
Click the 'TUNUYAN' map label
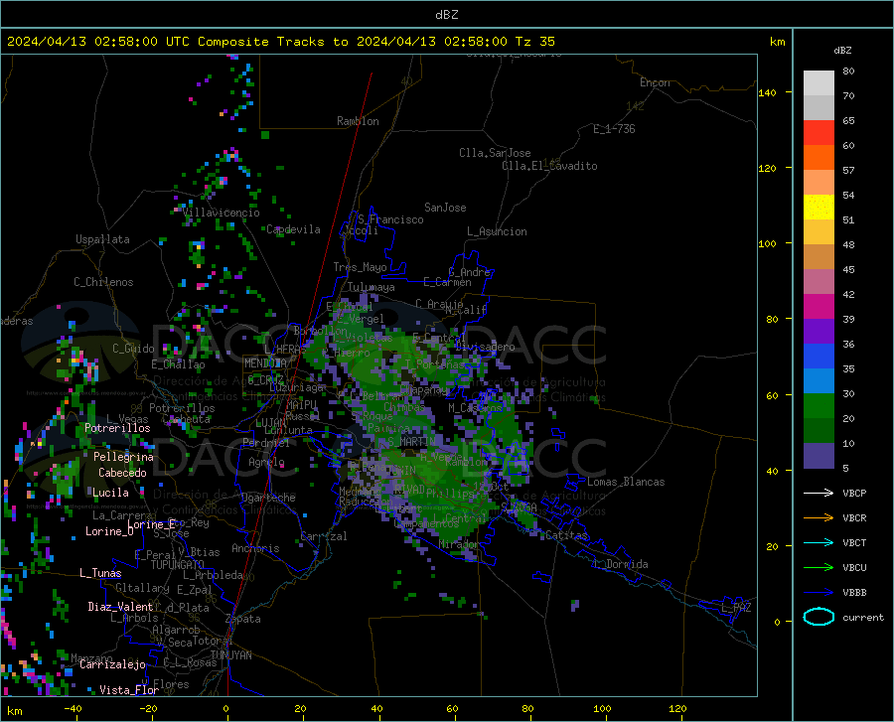230,655
